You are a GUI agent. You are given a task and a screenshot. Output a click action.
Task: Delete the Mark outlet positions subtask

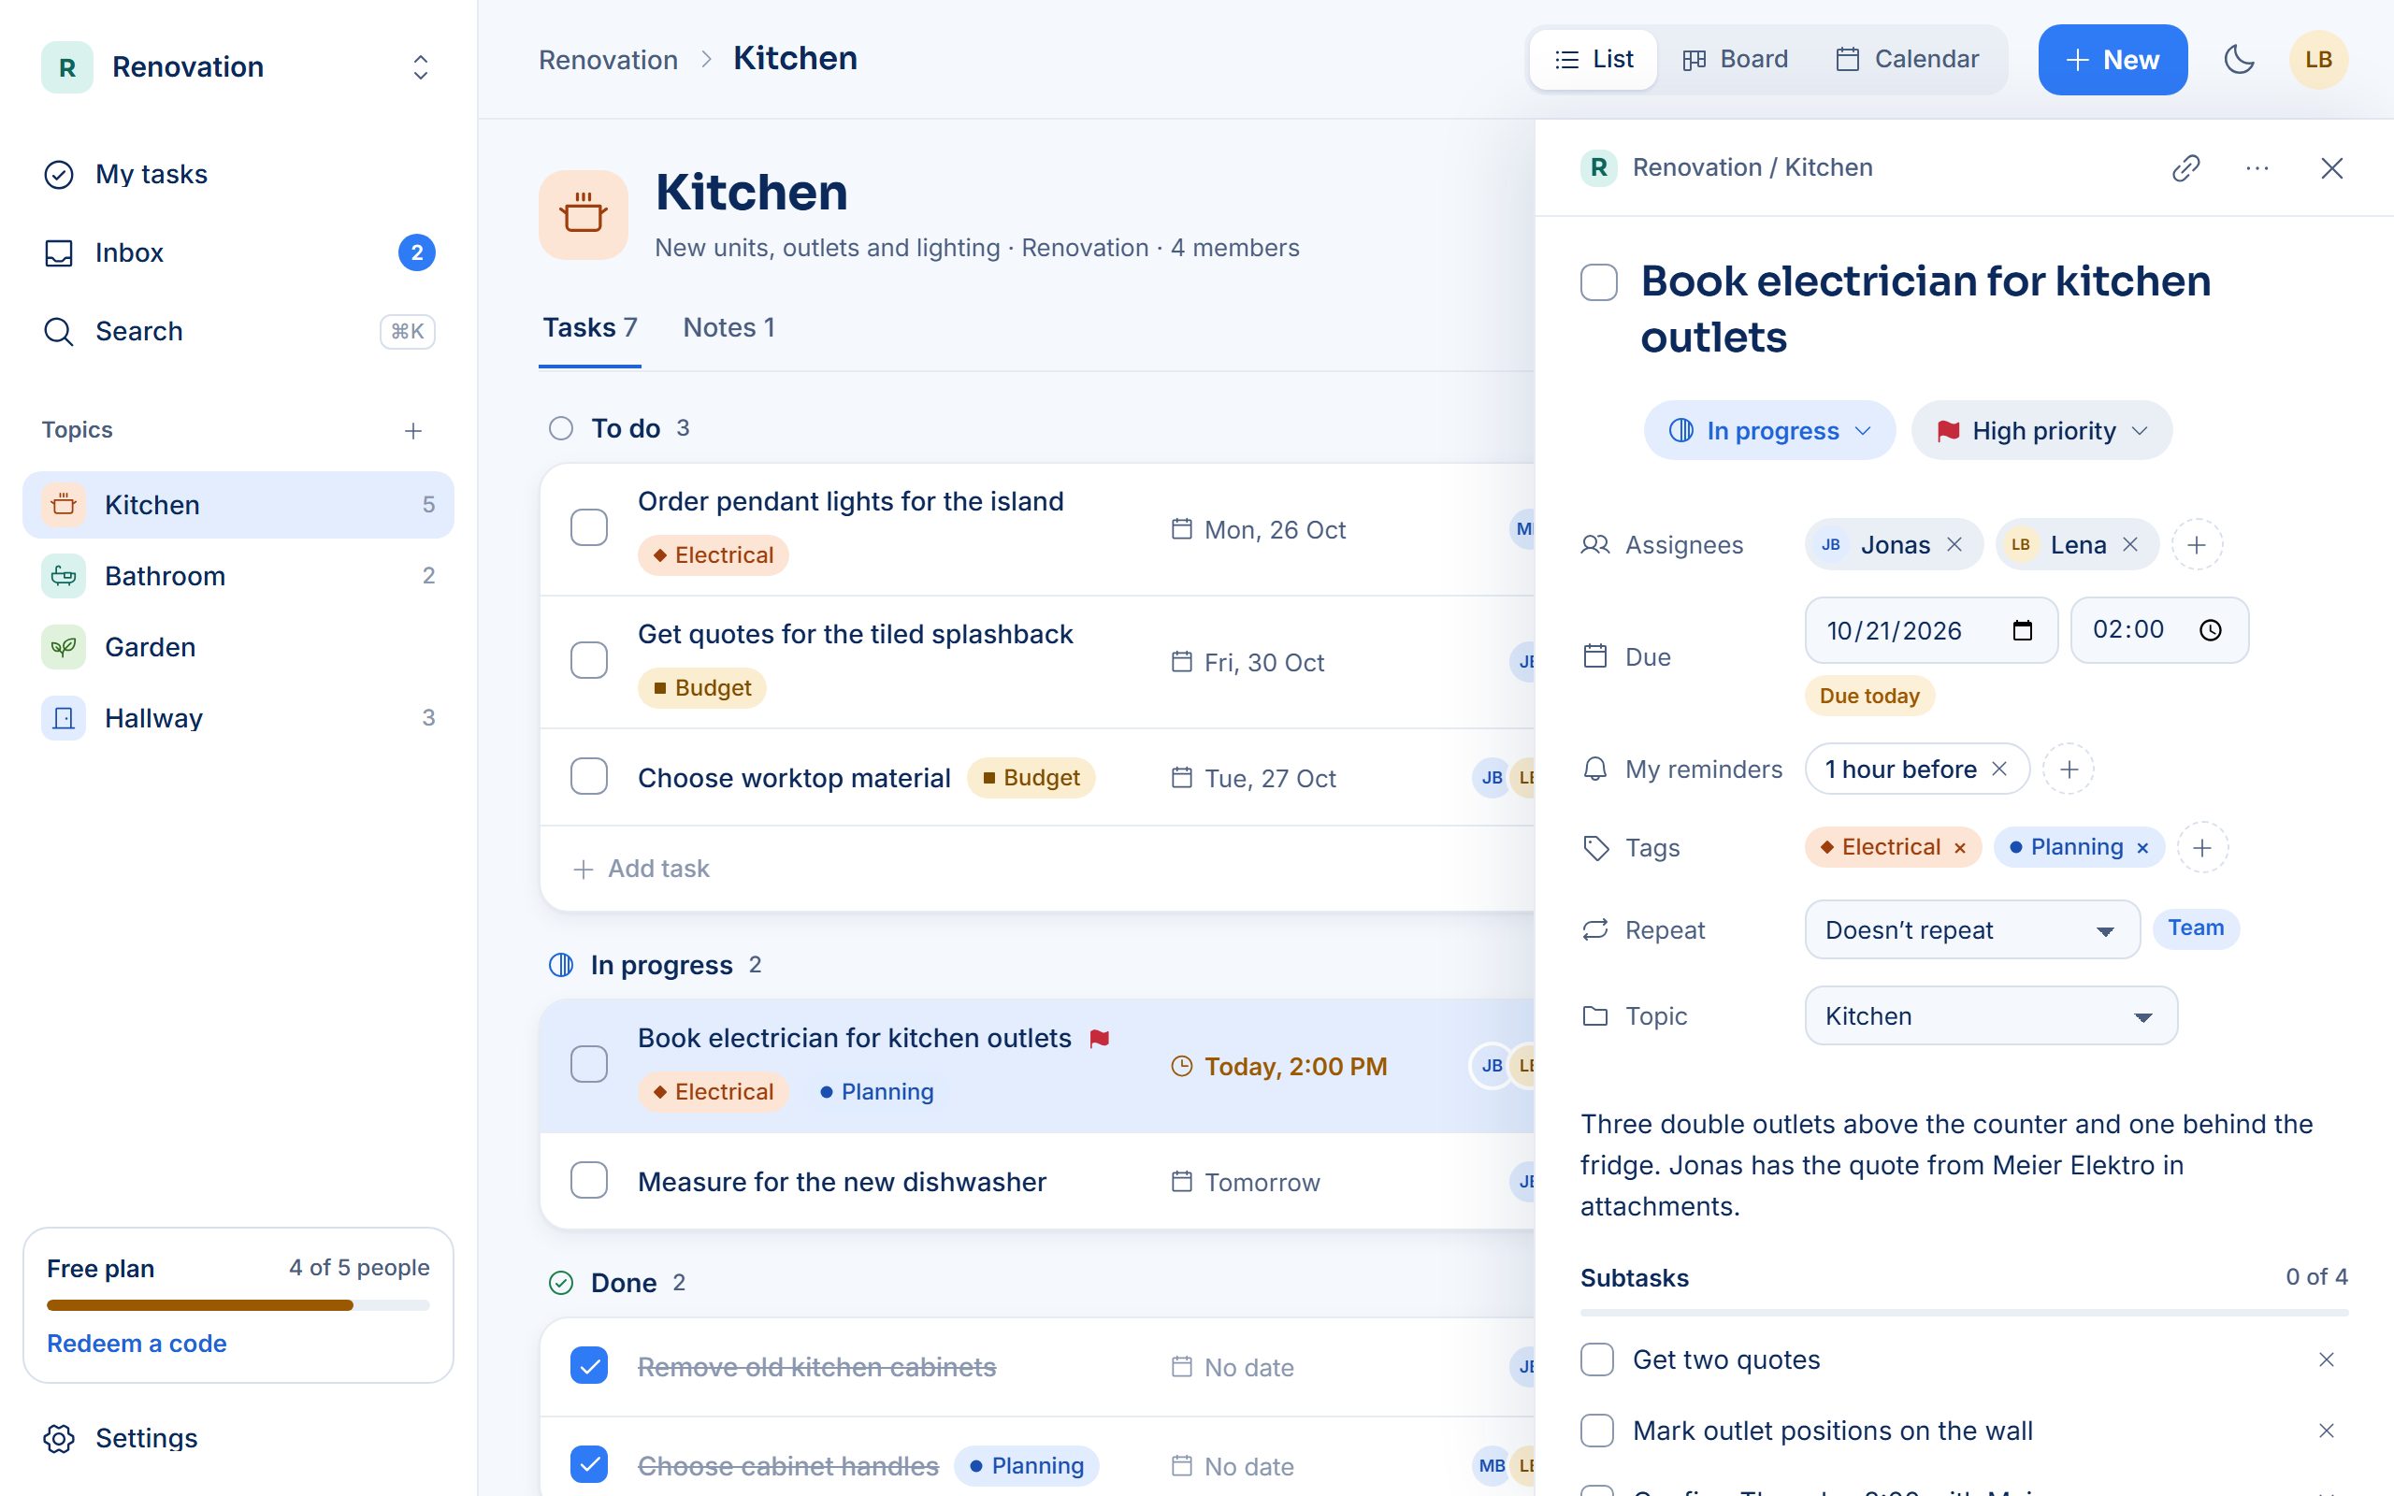[2327, 1431]
